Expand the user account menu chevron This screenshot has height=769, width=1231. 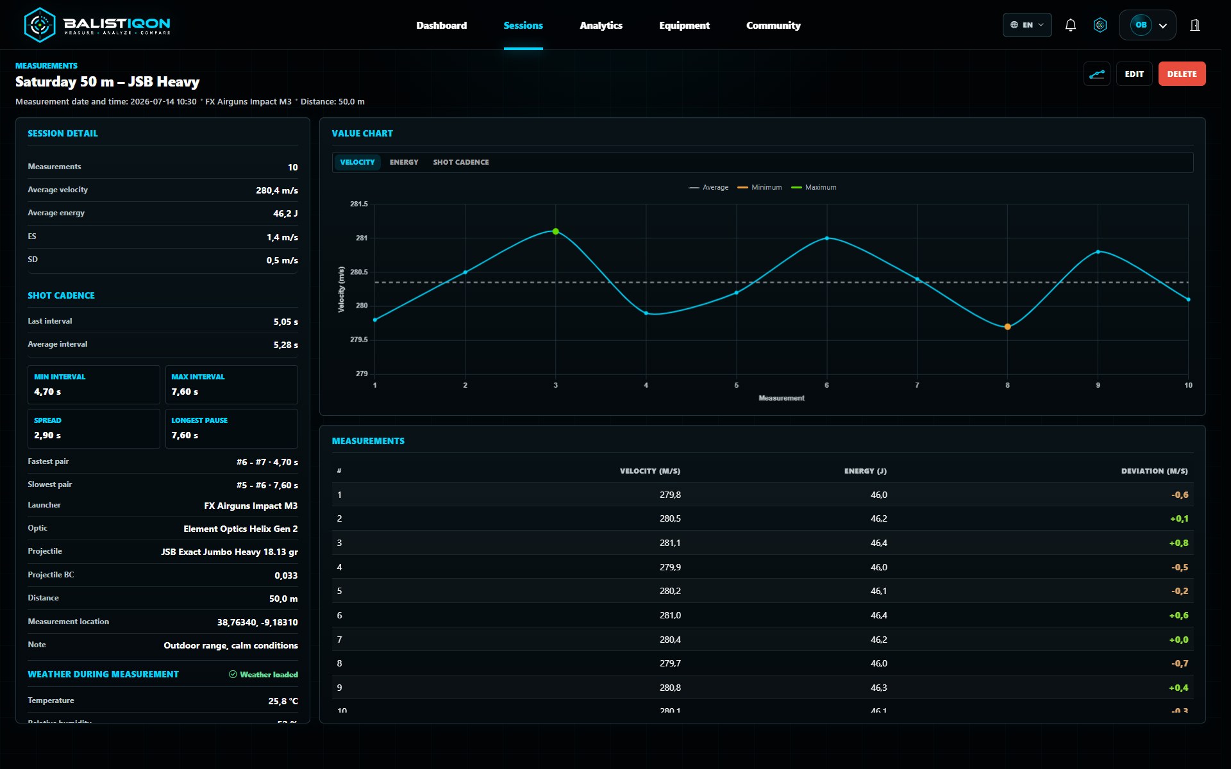click(1163, 26)
